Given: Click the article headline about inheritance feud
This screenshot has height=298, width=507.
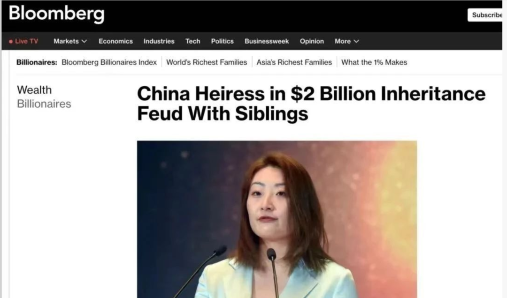Looking at the screenshot, I should (311, 103).
